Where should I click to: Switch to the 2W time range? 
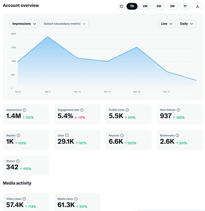click(x=145, y=6)
